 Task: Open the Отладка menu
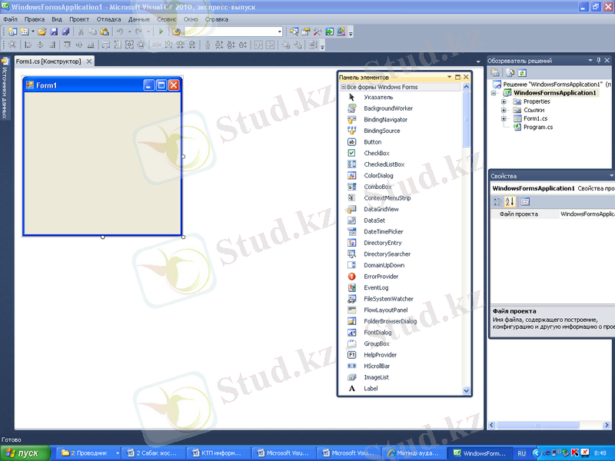(108, 18)
